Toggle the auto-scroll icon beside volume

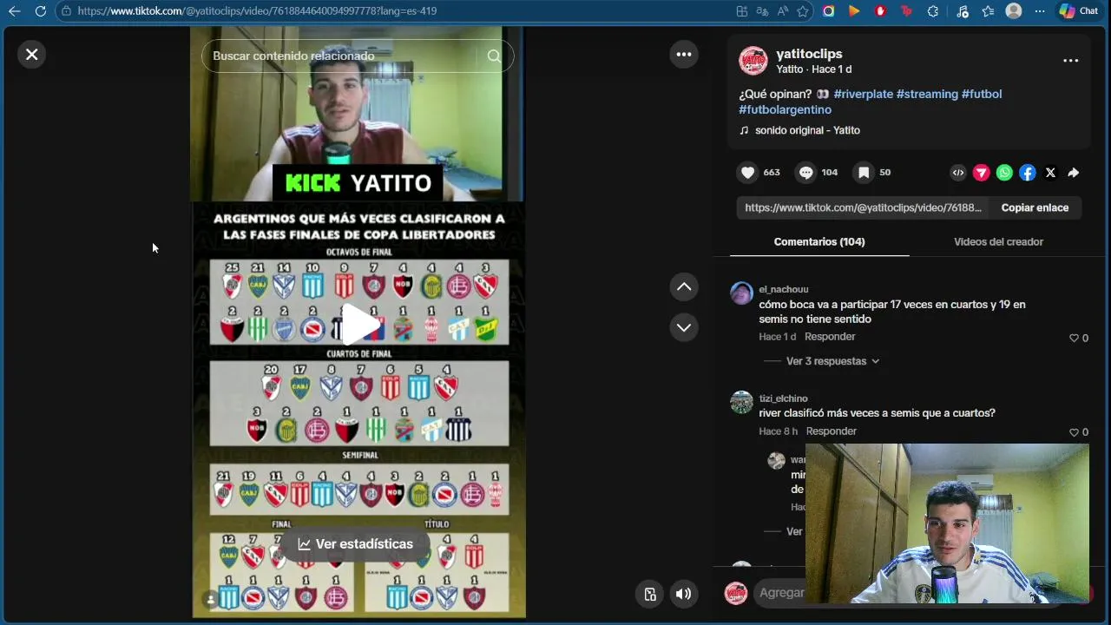tap(650, 594)
